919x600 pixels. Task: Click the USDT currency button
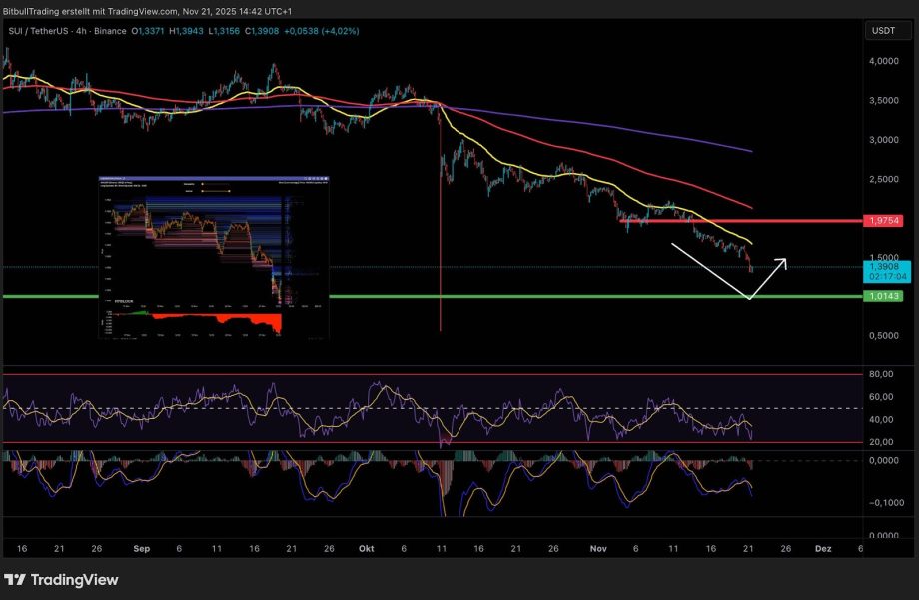tap(884, 31)
